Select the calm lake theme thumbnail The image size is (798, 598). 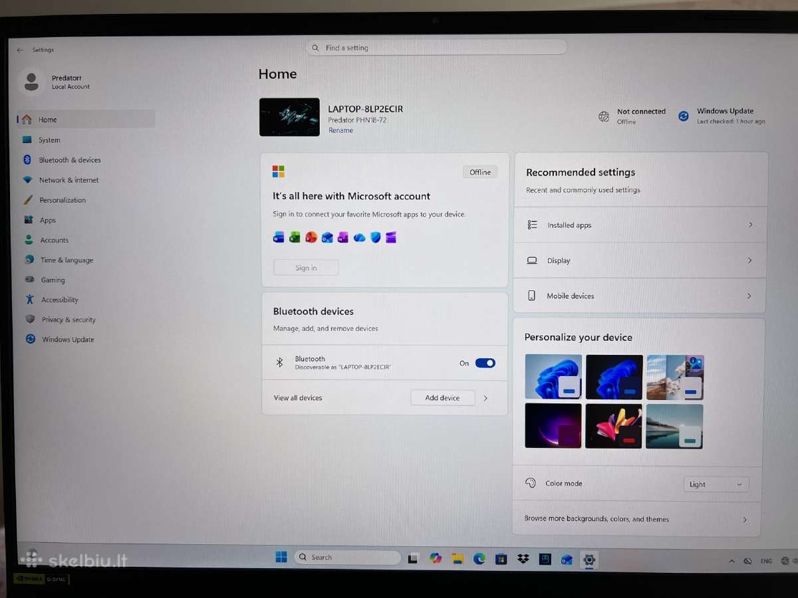click(x=675, y=426)
